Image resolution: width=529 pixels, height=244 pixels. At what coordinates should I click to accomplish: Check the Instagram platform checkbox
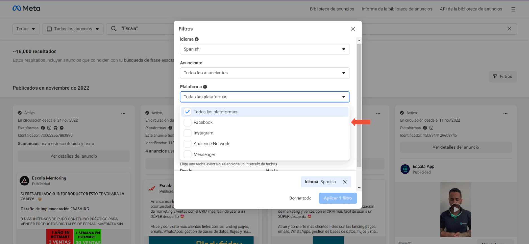click(x=187, y=133)
